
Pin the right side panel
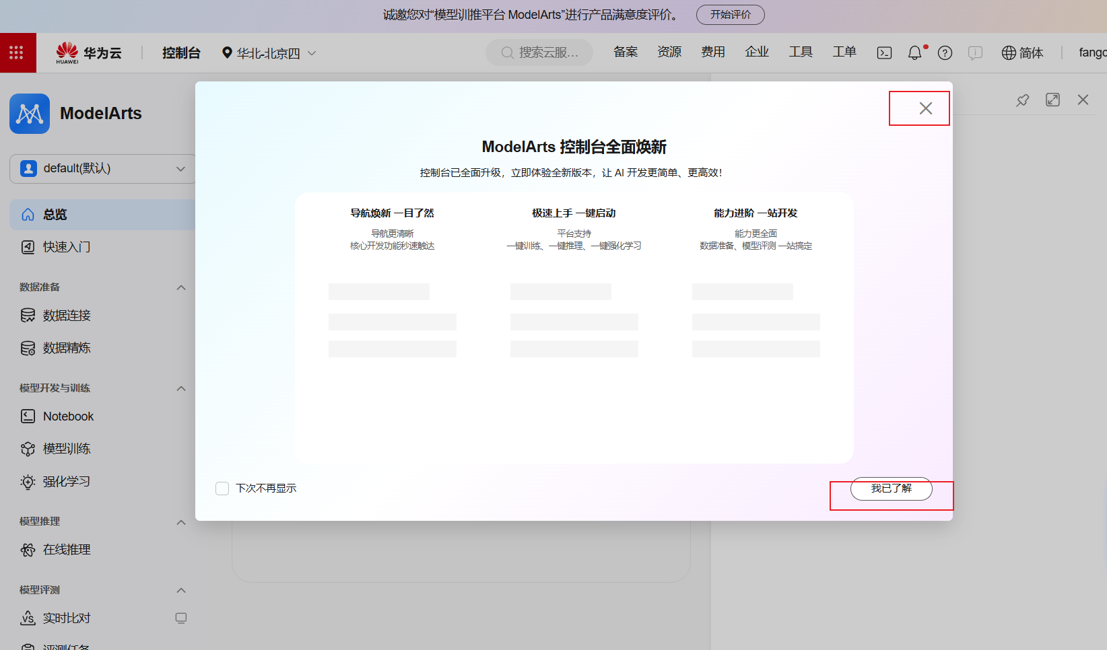(1023, 100)
